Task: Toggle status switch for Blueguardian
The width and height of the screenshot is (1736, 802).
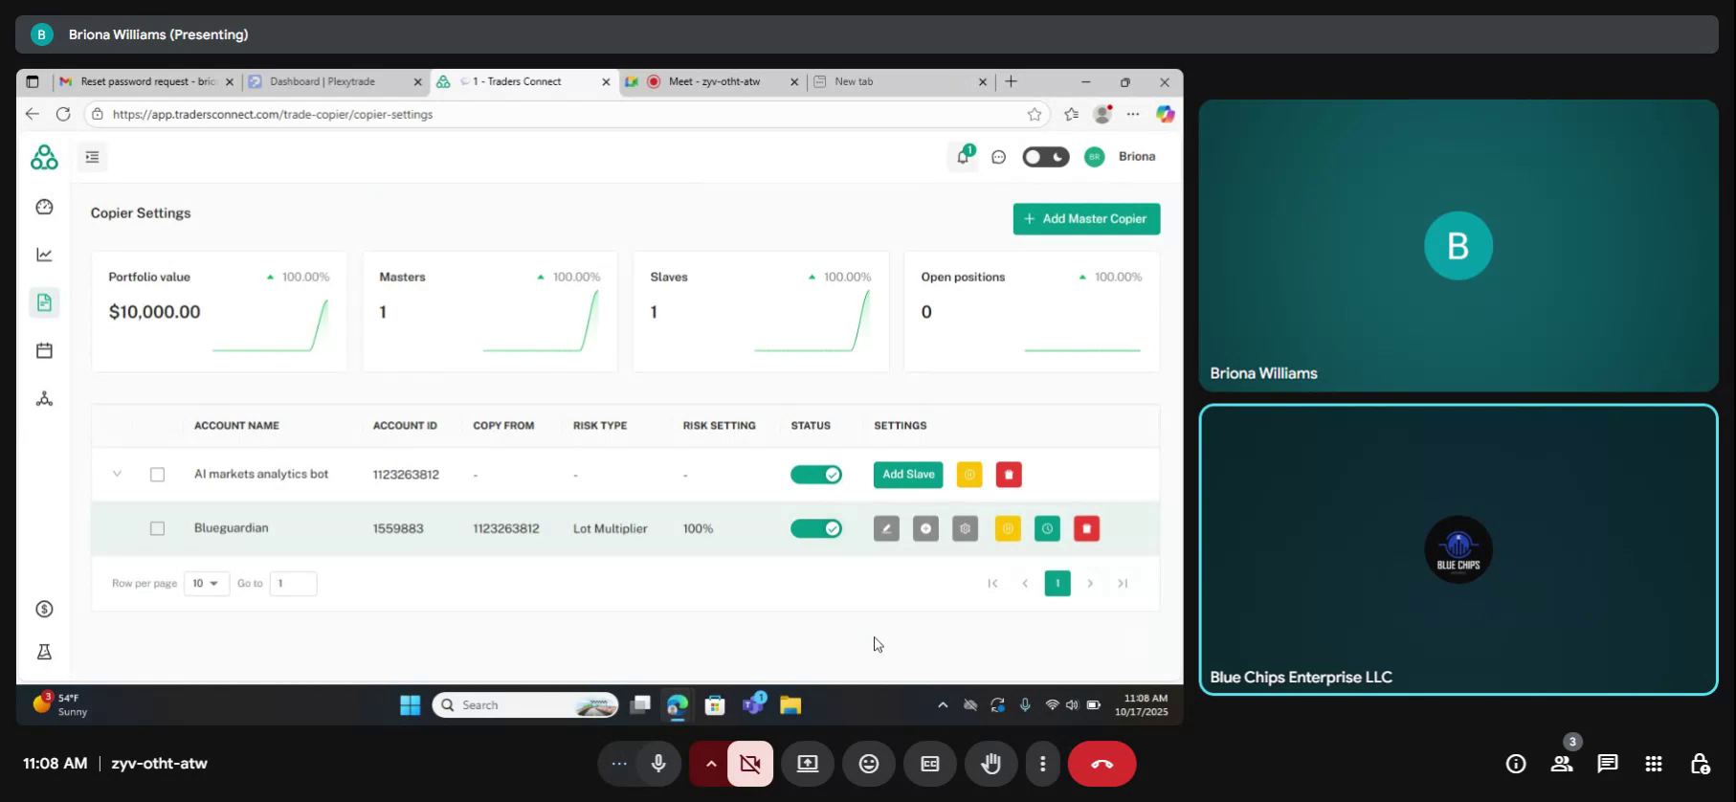Action: click(816, 528)
